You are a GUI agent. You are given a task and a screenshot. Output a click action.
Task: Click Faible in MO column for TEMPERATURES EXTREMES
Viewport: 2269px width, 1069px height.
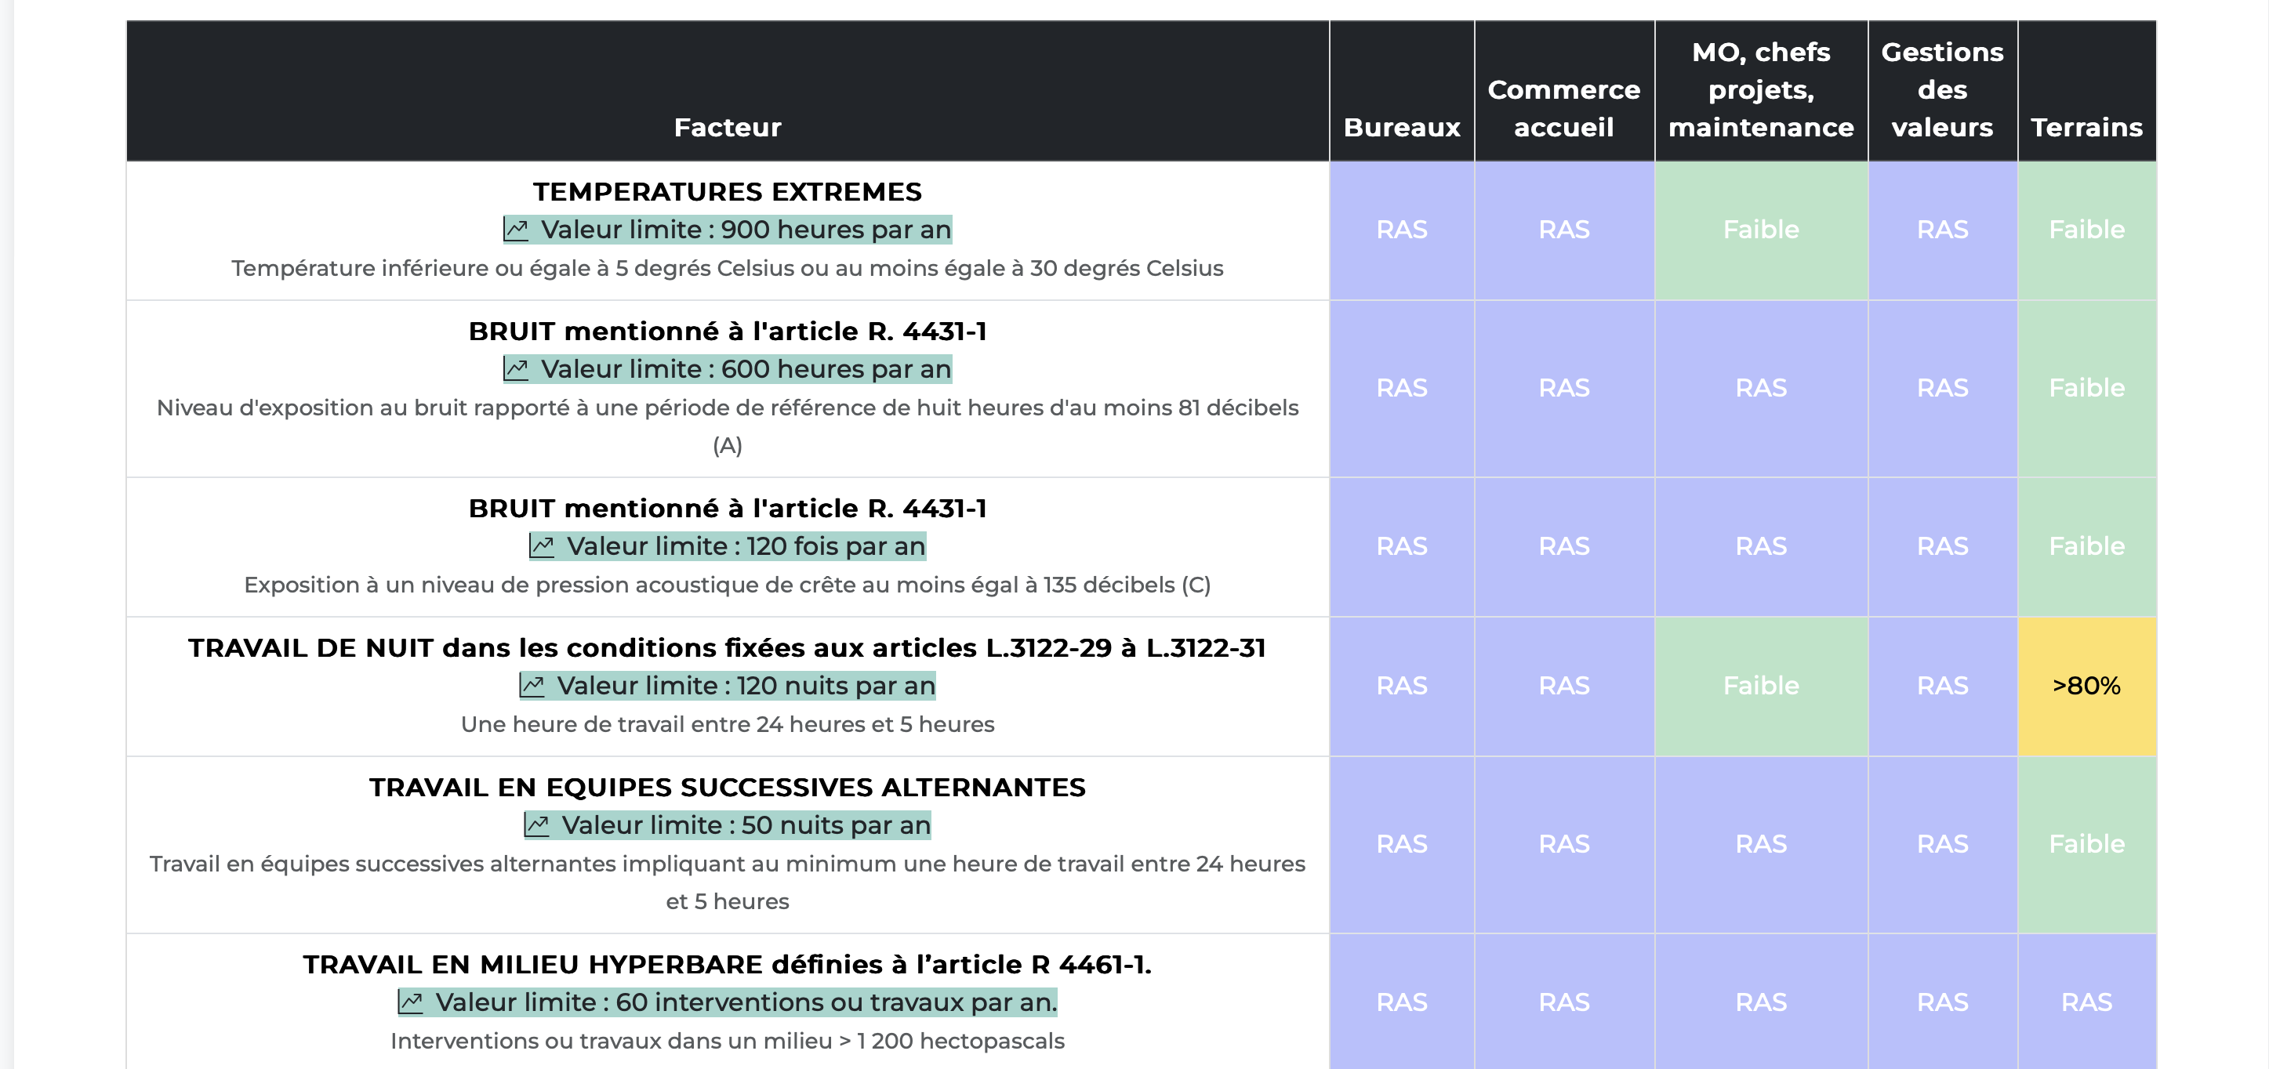(1761, 230)
